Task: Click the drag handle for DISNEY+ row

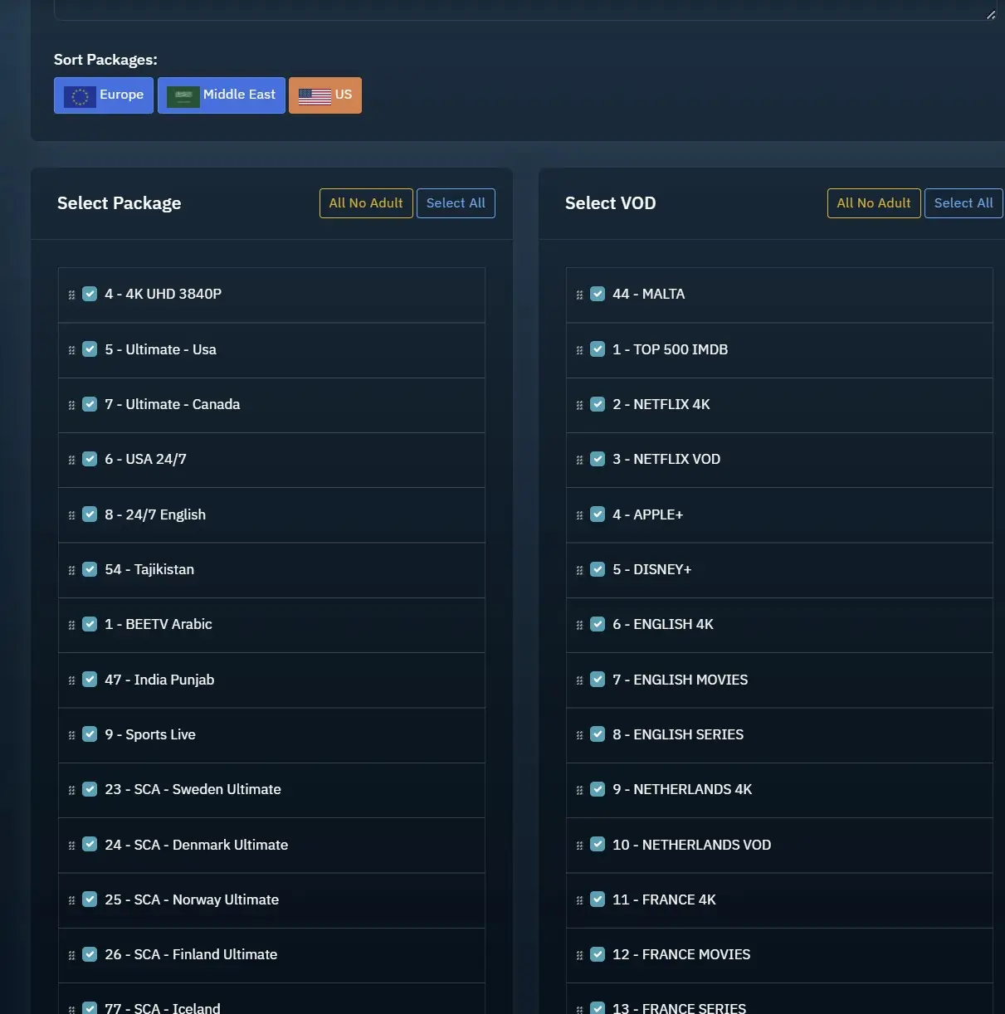Action: 579,570
